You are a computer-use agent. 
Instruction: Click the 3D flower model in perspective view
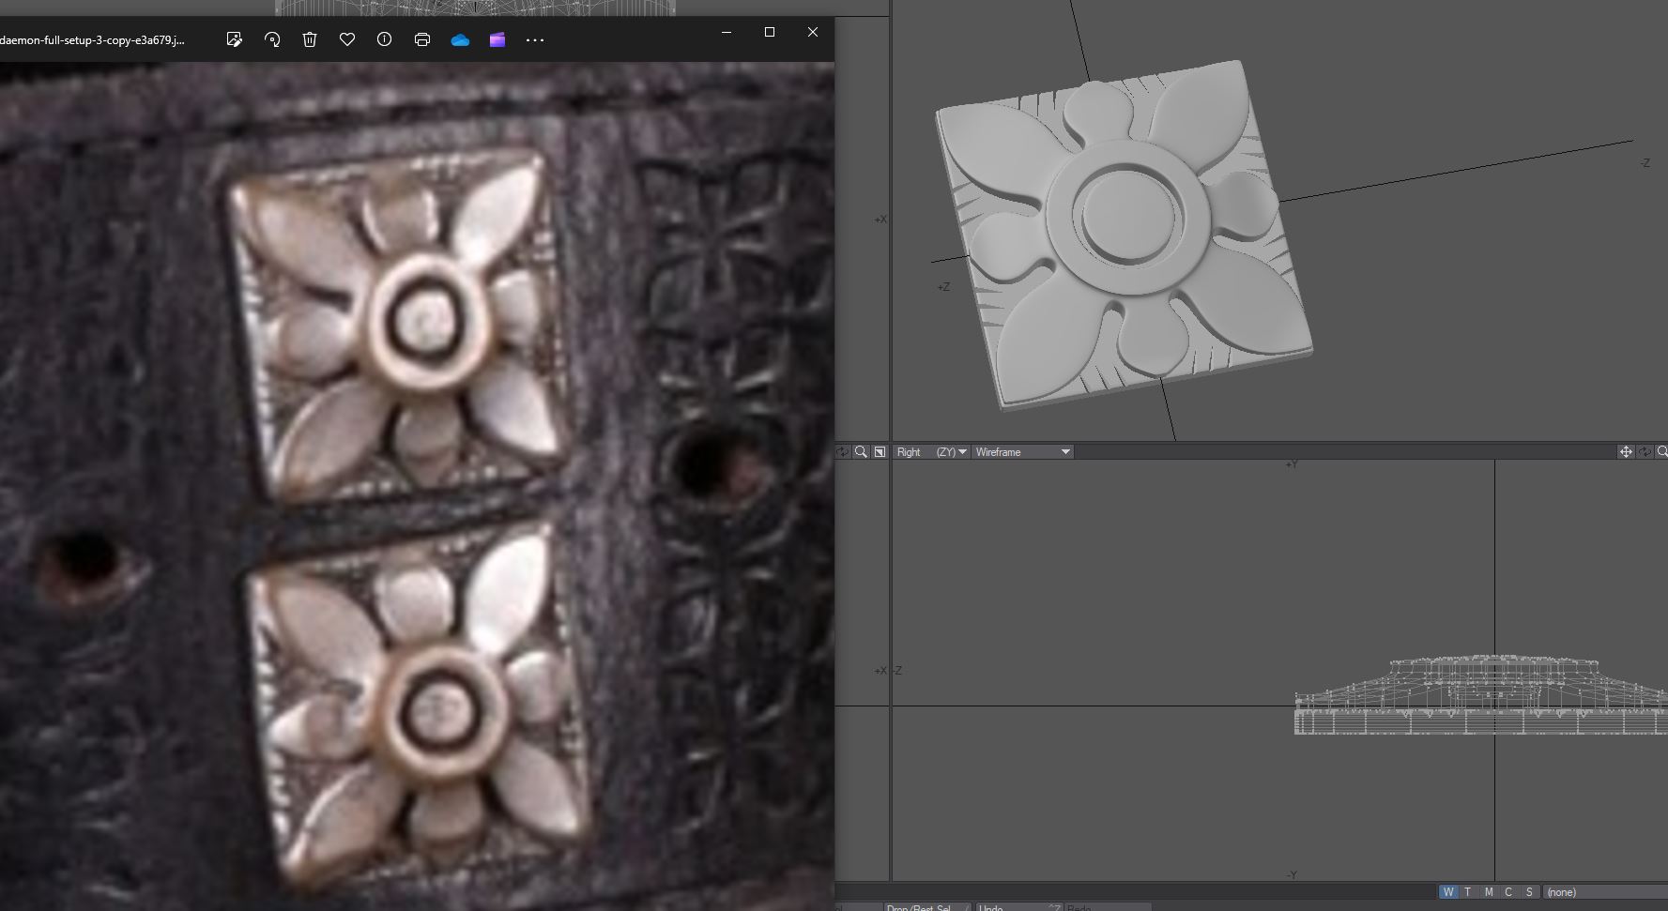point(1125,235)
